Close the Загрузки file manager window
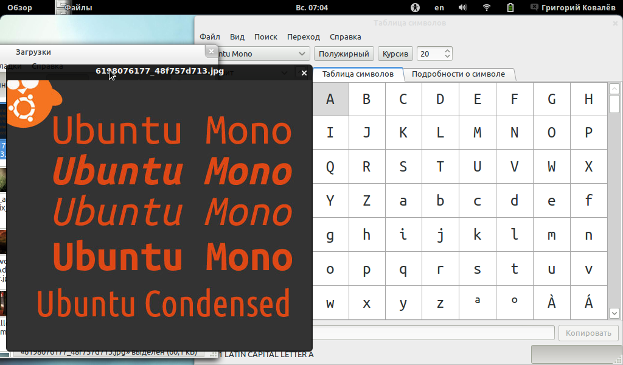Image resolution: width=623 pixels, height=365 pixels. (x=211, y=51)
